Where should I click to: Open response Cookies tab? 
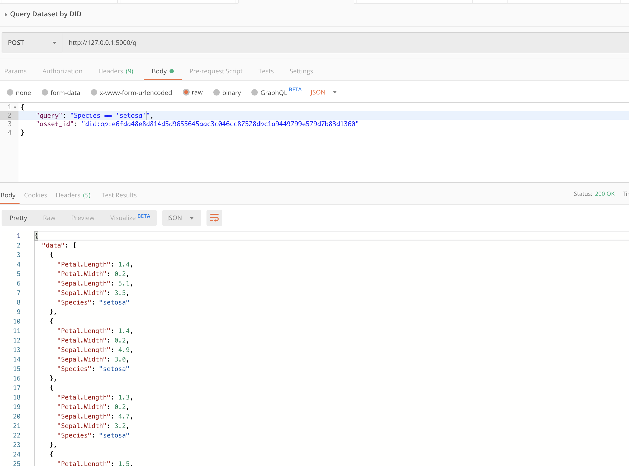coord(36,195)
